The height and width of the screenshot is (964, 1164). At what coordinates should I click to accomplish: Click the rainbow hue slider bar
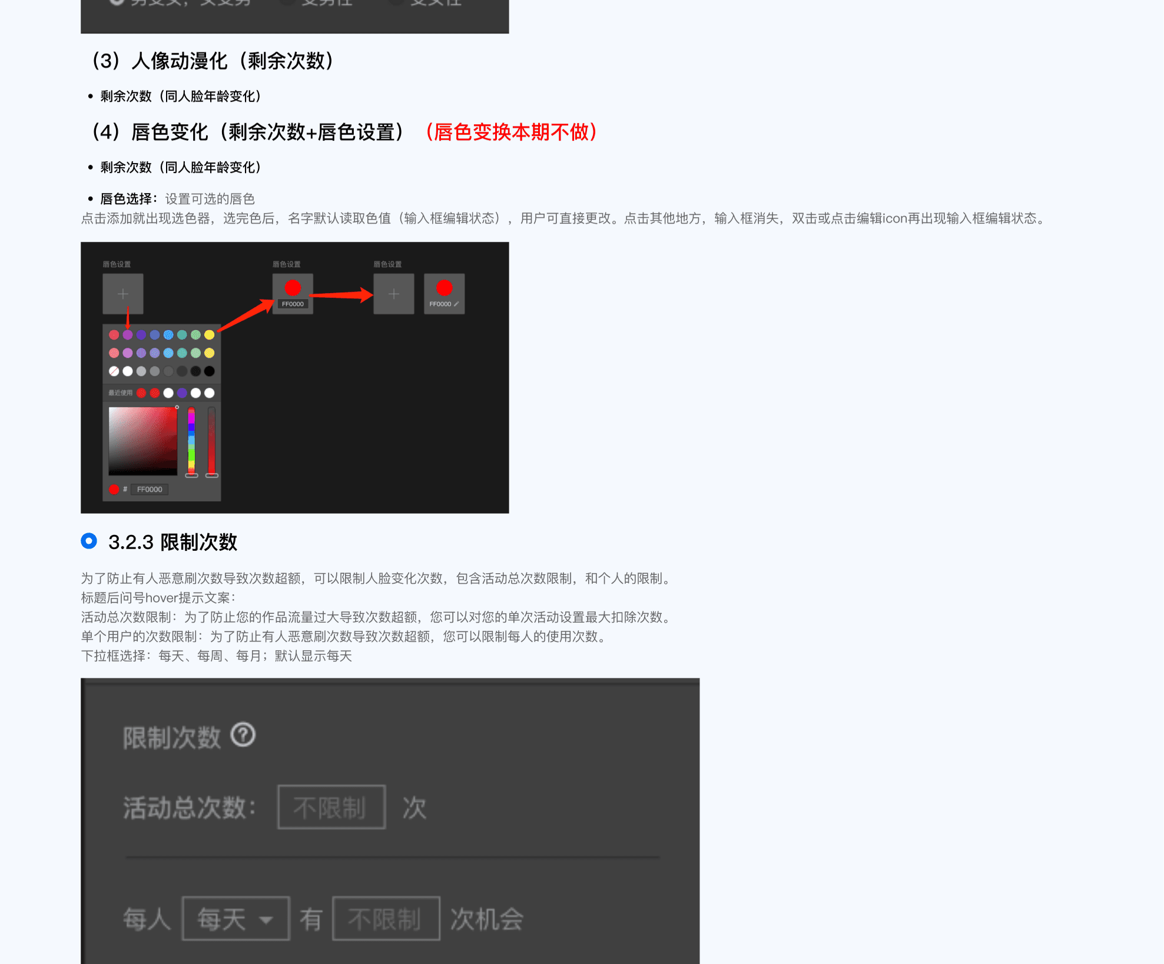pos(191,440)
